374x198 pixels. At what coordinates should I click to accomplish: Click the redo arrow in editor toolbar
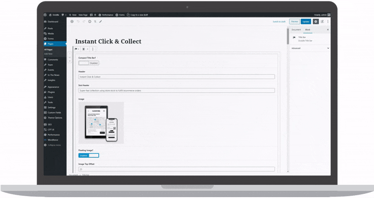83,22
